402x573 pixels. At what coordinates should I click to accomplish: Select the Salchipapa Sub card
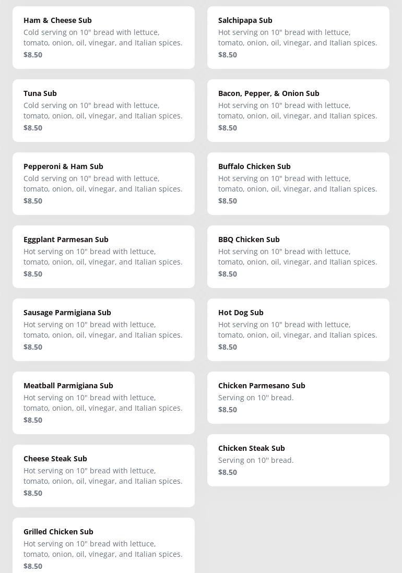[298, 38]
